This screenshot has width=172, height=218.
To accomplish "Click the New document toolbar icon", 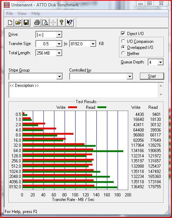I will tap(10, 22).
